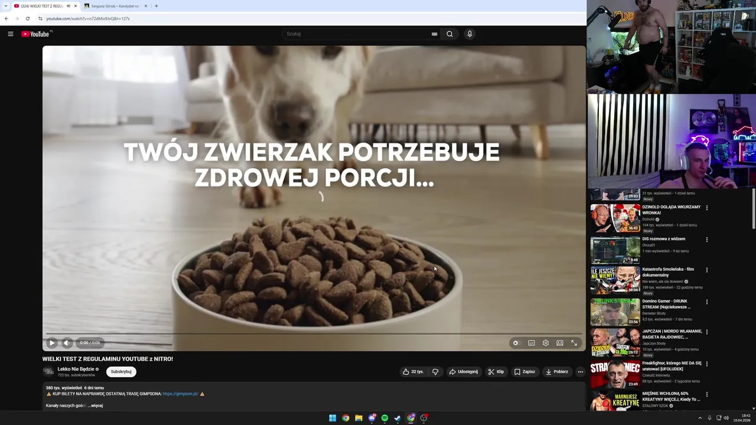Viewport: 756px width, 425px height.
Task: Click the Klip scissors button
Action: pyautogui.click(x=496, y=372)
